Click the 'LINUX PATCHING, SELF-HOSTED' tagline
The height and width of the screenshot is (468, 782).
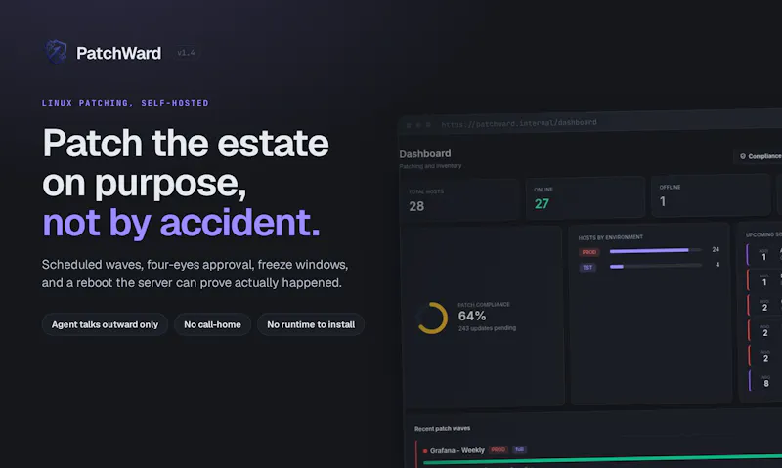point(125,103)
